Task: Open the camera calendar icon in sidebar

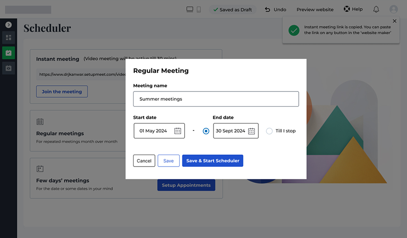Action: 8,68
